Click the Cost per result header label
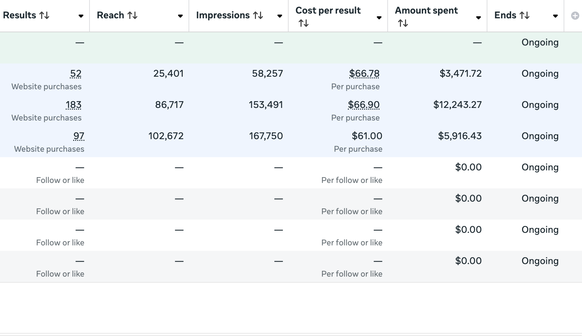 tap(328, 11)
